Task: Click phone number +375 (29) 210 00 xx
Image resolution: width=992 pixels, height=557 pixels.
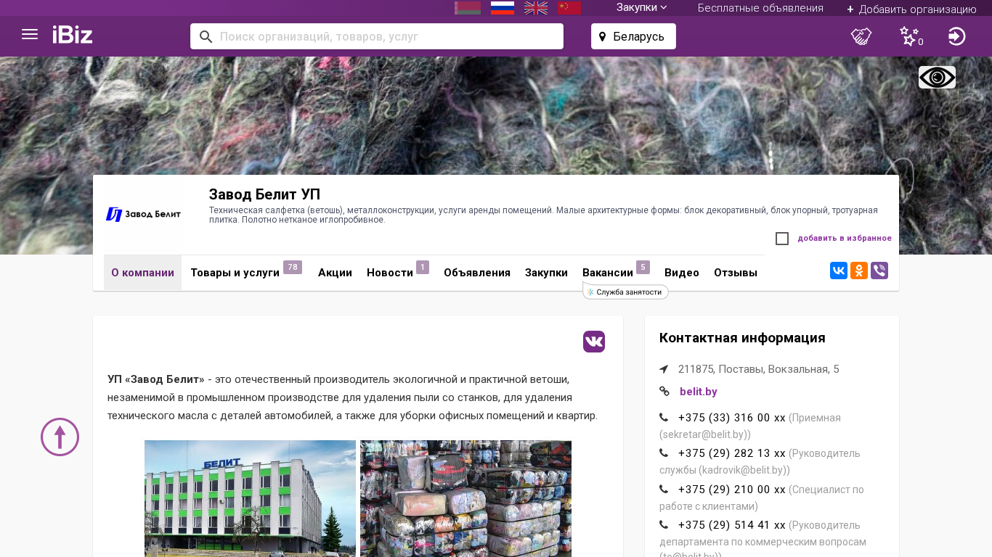Action: (732, 490)
